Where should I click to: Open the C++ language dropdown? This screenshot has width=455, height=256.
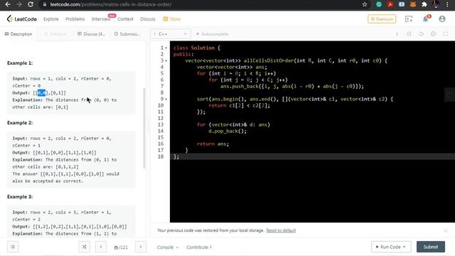[171, 34]
